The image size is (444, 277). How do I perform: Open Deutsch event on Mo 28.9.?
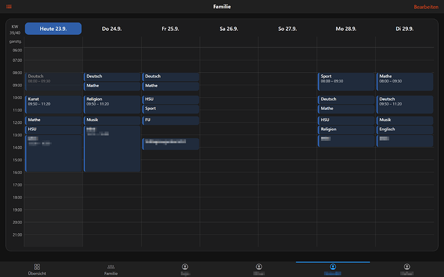pyautogui.click(x=346, y=100)
